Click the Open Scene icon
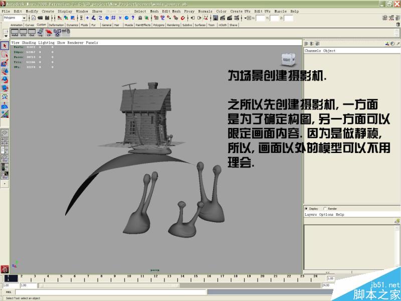The height and width of the screenshot is (301, 401). pos(40,18)
